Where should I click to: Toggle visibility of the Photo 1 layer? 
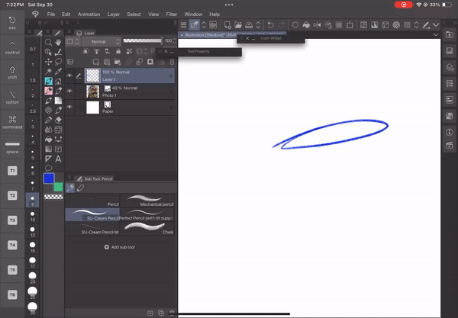click(x=69, y=92)
